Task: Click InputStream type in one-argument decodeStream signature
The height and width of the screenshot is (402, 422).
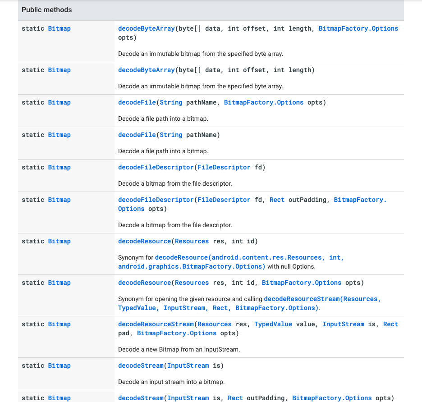Action: (188, 365)
